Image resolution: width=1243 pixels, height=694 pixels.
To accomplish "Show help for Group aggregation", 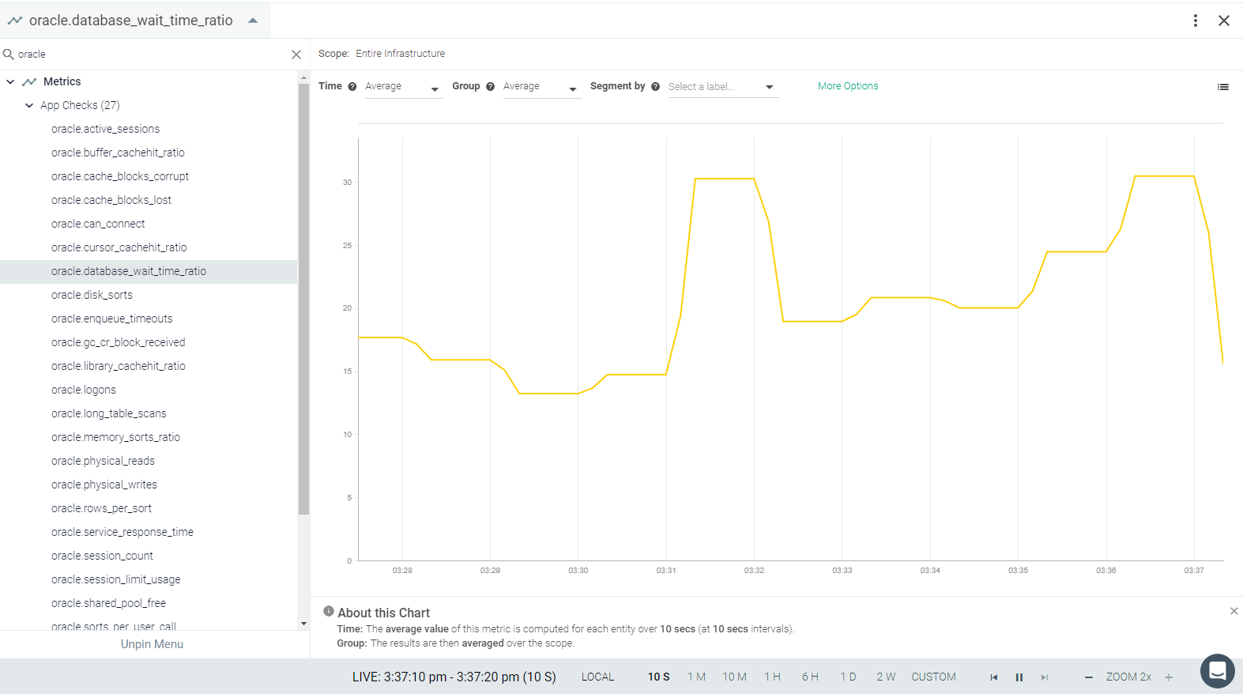I will pos(491,87).
